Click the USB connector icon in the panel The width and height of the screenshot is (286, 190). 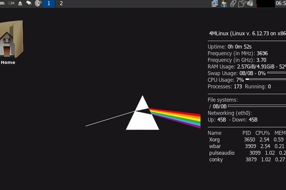click(x=11, y=3)
